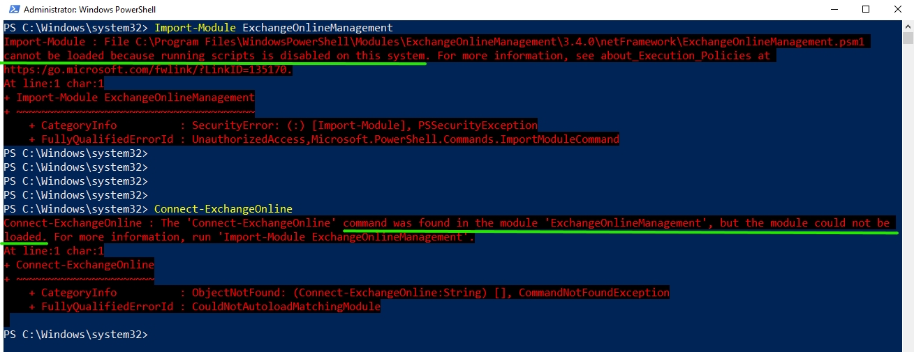
Task: Click the yellow Import-Module command on the first line
Action: (195, 28)
